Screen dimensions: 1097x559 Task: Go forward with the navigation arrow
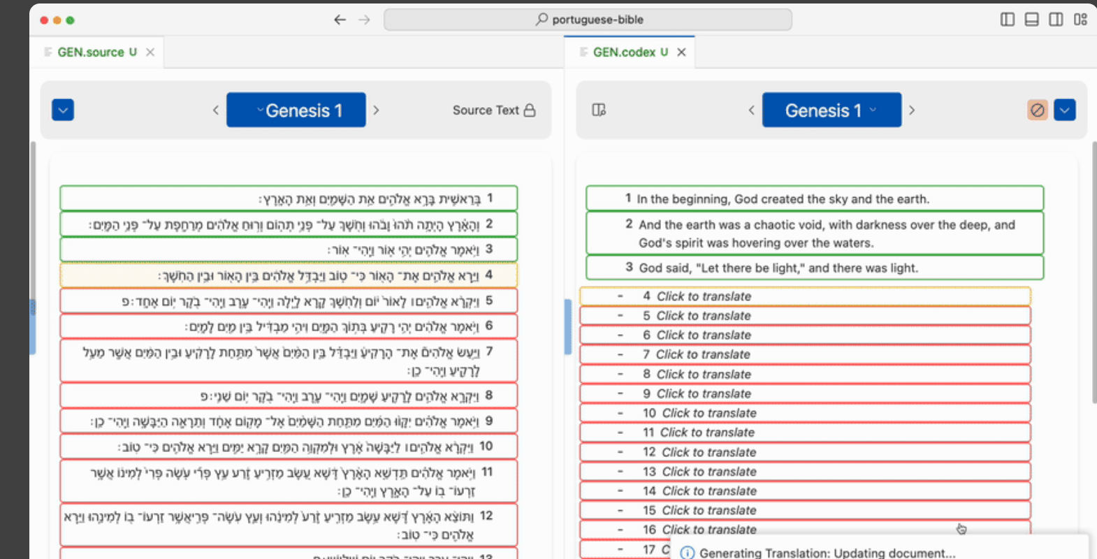tap(364, 20)
